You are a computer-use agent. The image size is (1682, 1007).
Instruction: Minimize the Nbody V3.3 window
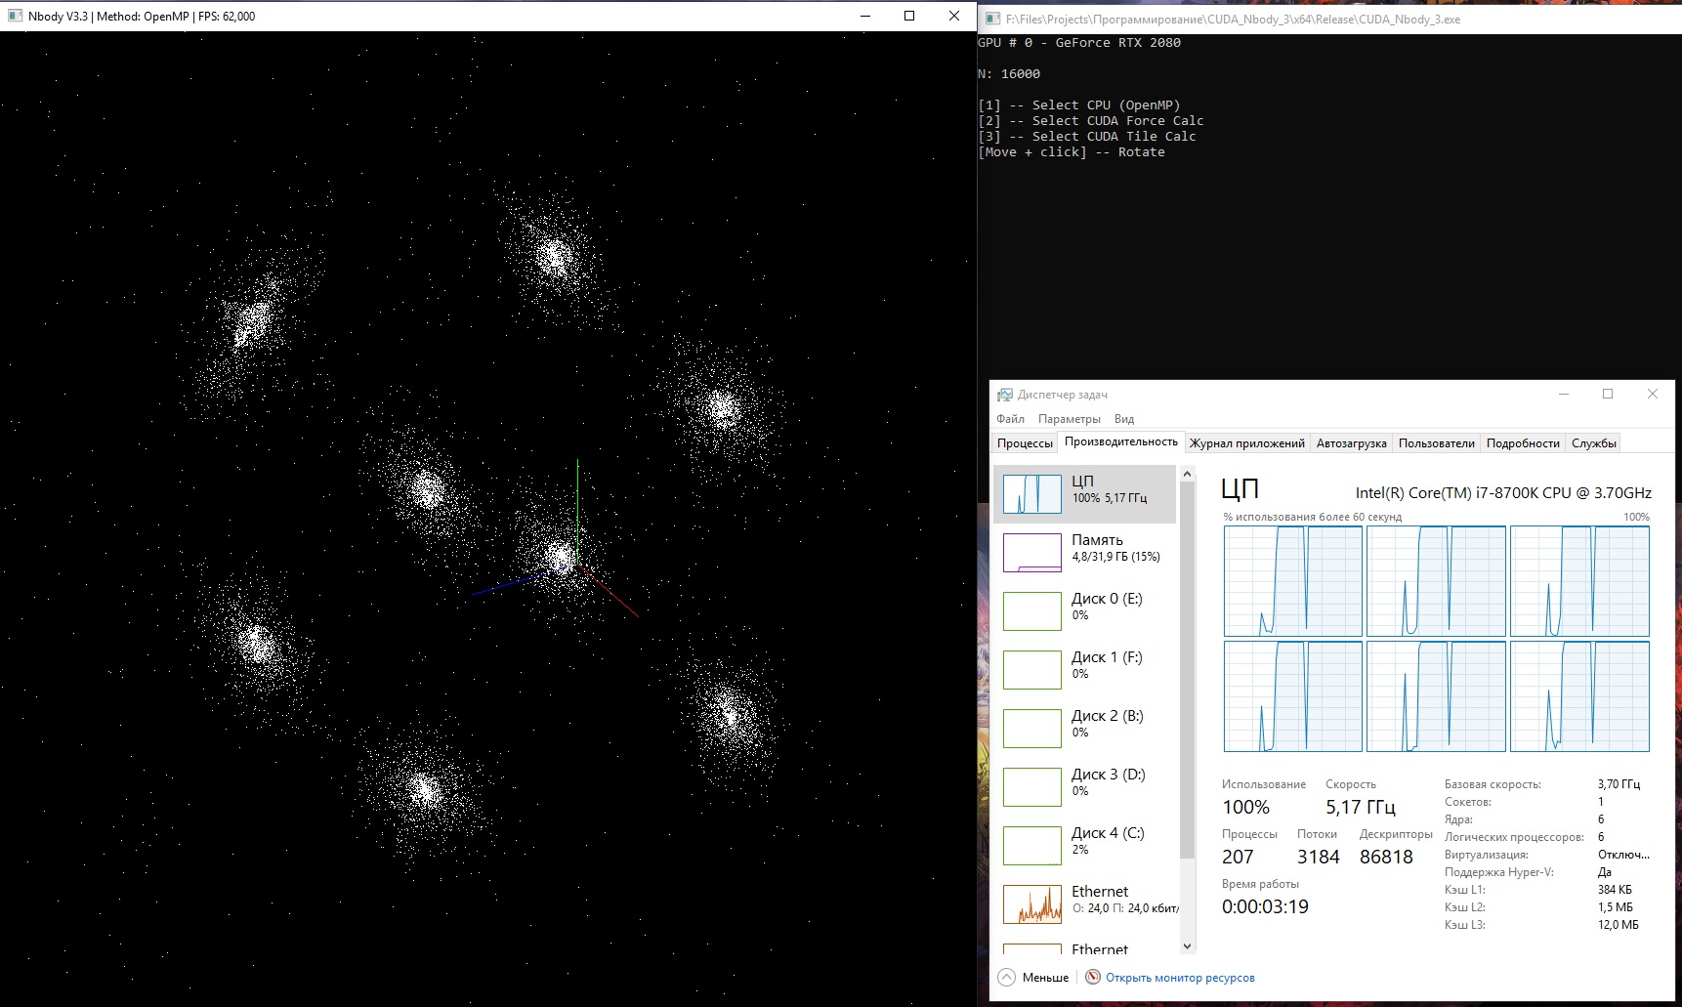(865, 16)
